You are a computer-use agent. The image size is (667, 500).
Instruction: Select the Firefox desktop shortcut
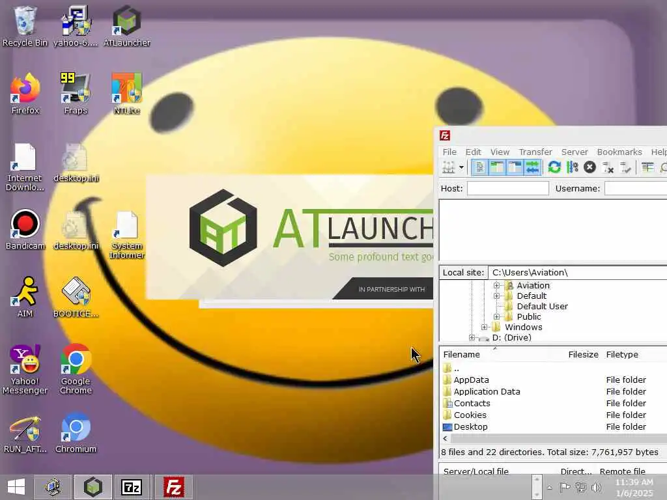pos(25,94)
